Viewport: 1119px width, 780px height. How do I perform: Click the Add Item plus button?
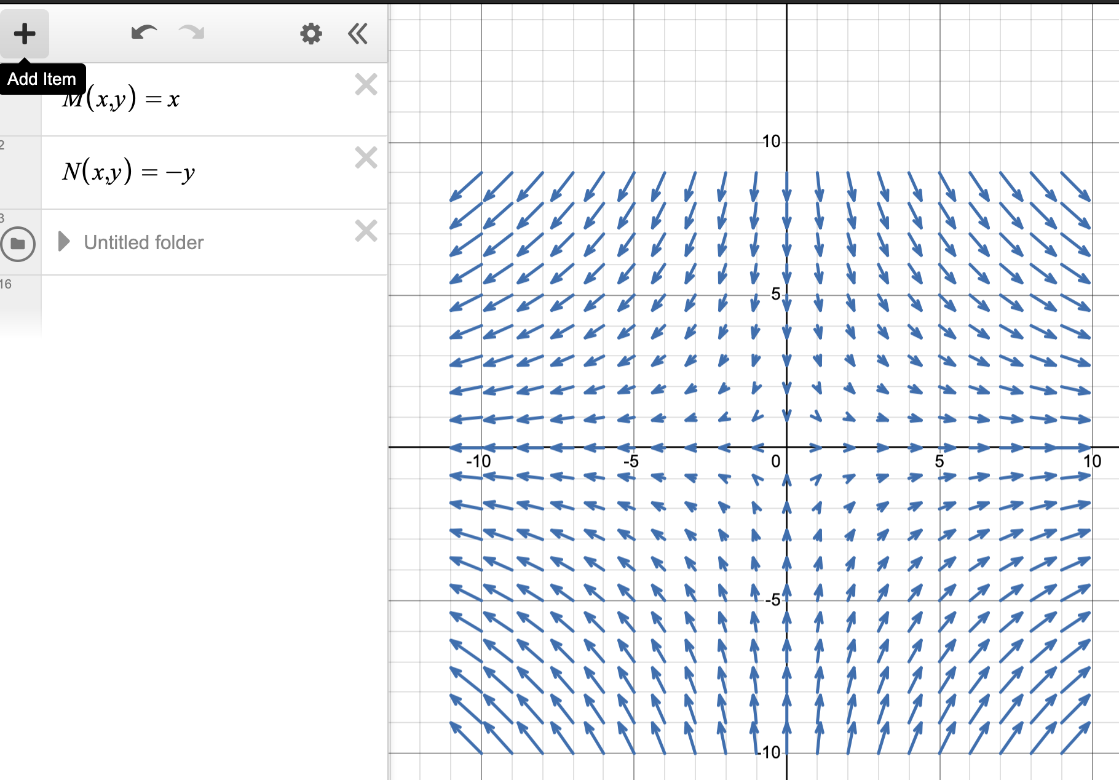pos(25,34)
